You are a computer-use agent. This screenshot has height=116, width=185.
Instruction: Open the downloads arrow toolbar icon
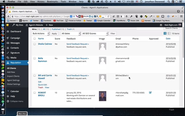point(127,16)
